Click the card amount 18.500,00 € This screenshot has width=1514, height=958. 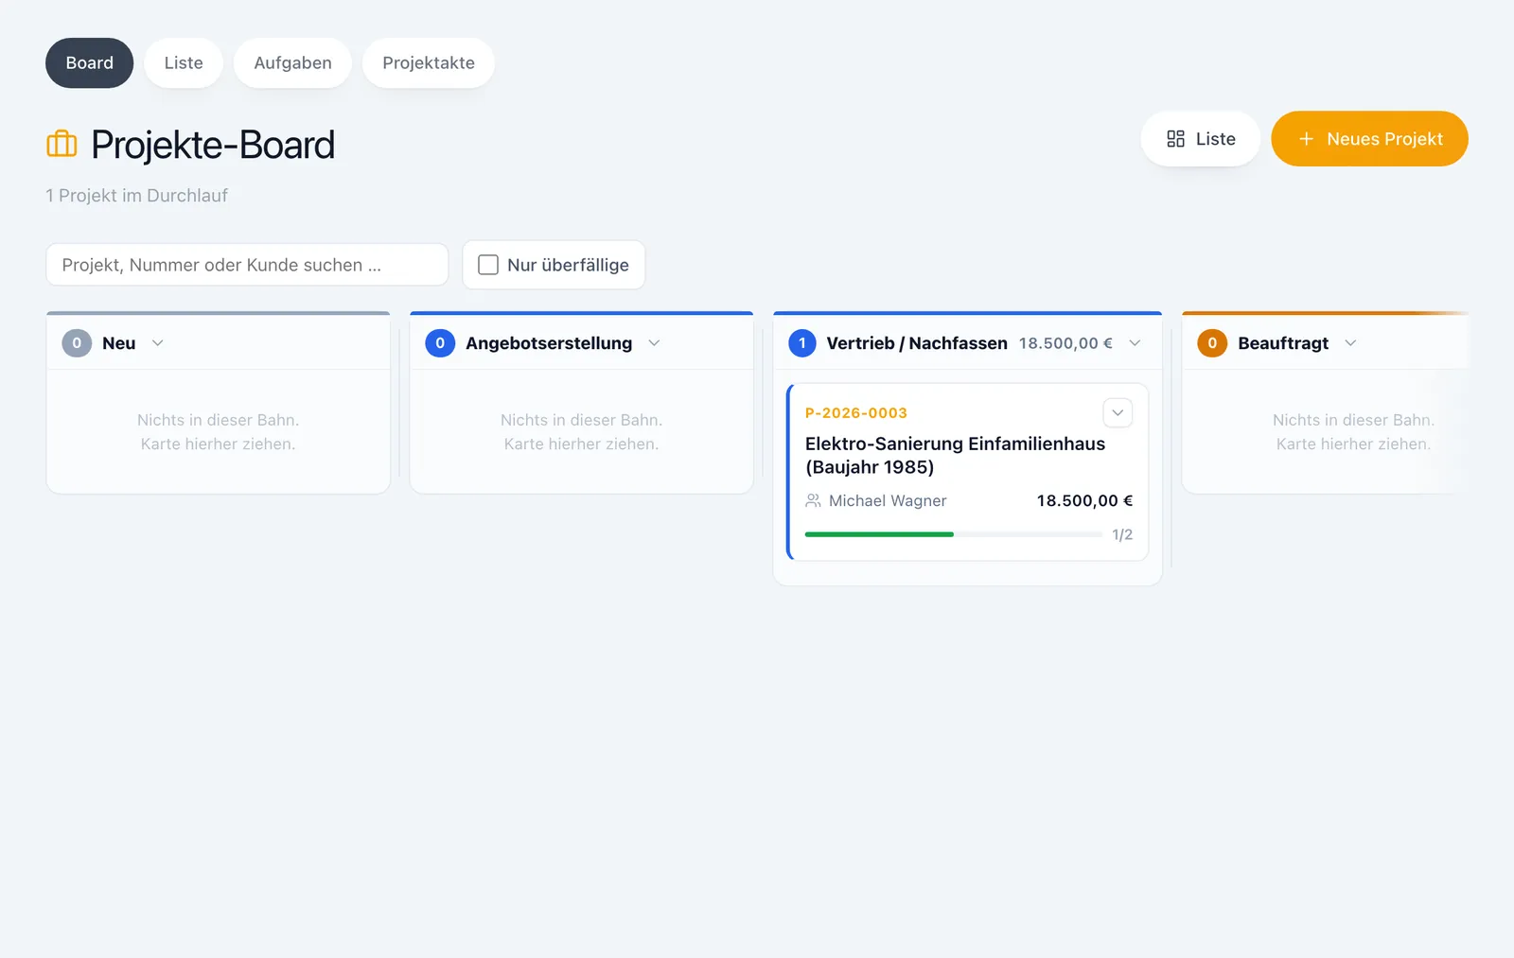[1084, 500]
